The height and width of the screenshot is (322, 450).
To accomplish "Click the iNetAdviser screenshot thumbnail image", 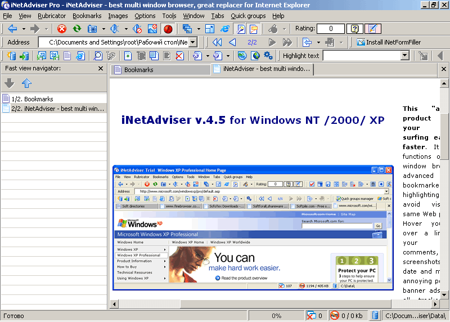I will [253, 227].
